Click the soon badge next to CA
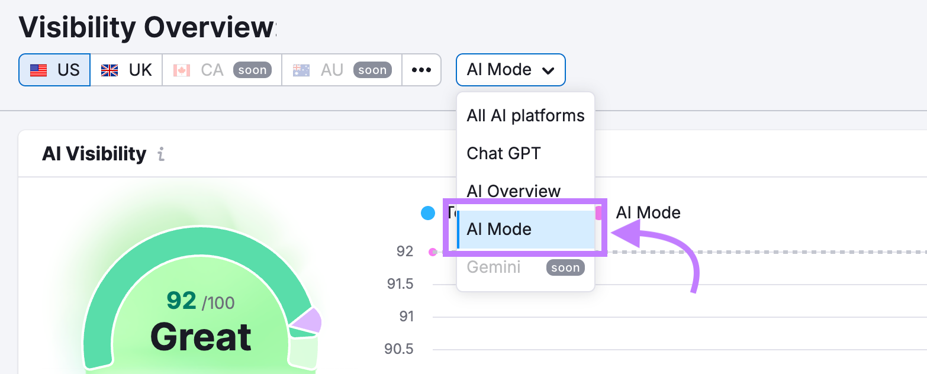Screen dimensions: 927x374 252,70
